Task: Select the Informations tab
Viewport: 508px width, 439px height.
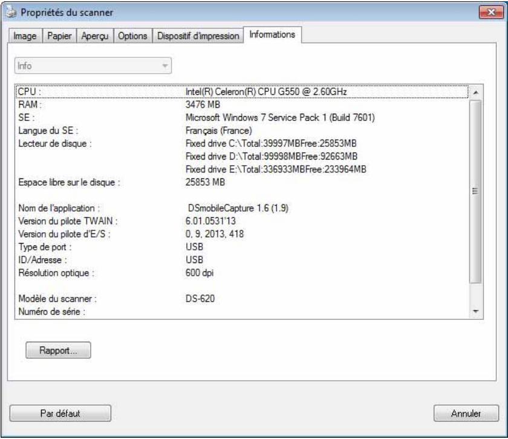Action: (x=272, y=34)
